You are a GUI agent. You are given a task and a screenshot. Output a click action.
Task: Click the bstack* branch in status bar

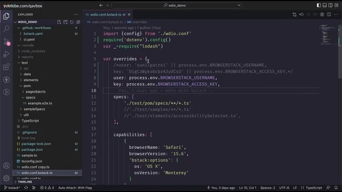pos(12,188)
